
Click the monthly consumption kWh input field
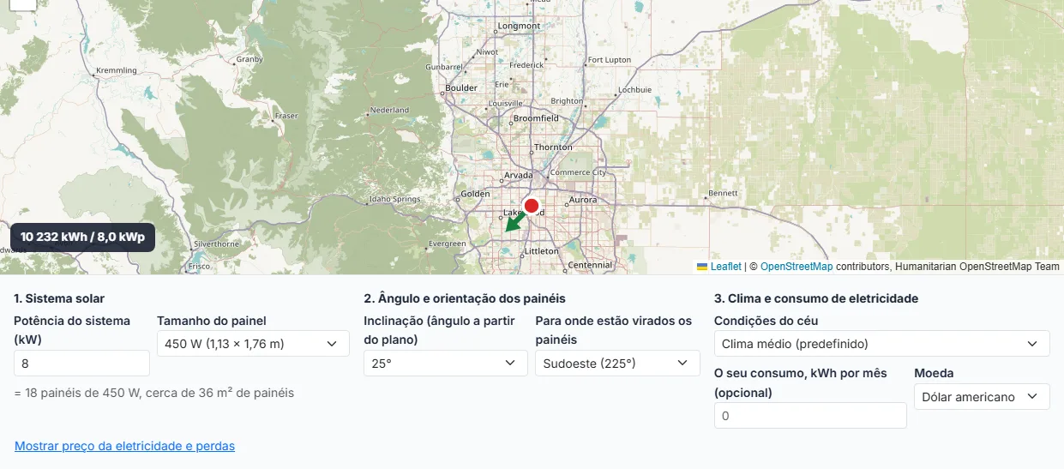pos(810,416)
